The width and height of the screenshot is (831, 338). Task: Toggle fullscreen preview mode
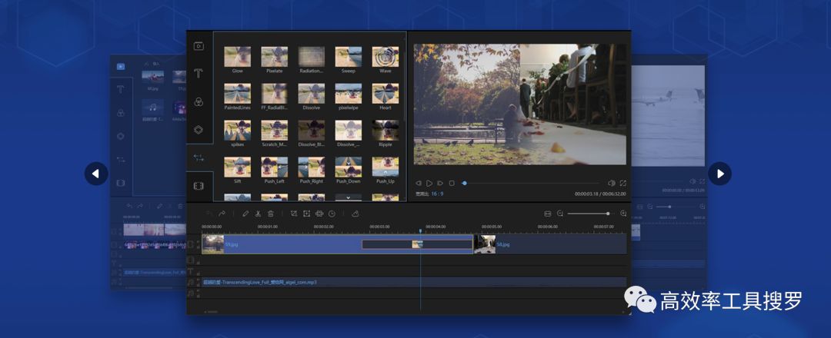622,183
